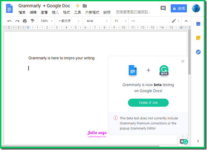Screen dimensions: 207x150
Task: Open the 編輯 (Edit) menu
Action: (33, 12)
